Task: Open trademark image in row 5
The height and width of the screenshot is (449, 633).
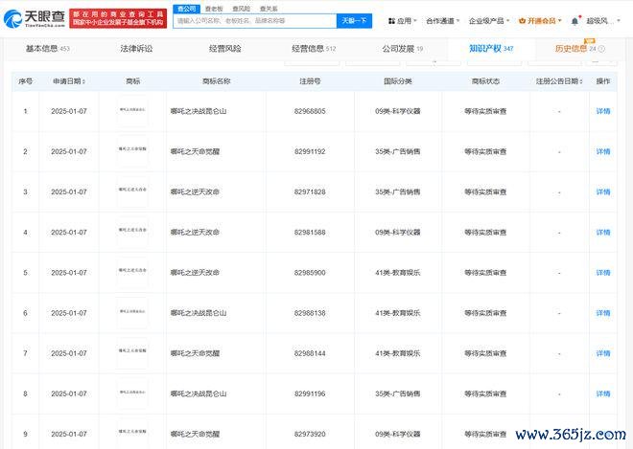Action: click(x=132, y=272)
